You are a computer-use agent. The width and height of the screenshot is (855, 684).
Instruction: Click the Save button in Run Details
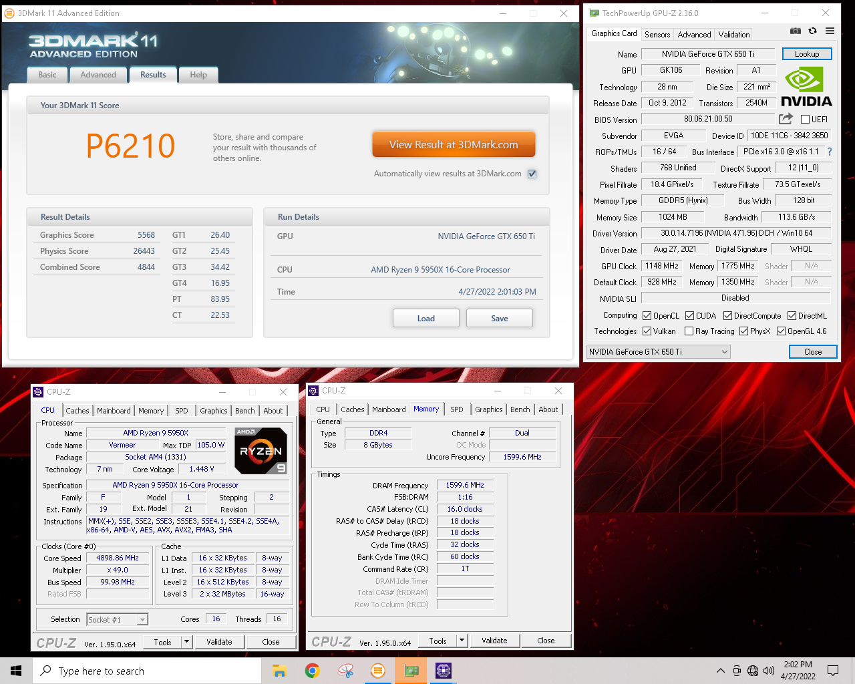tap(500, 319)
